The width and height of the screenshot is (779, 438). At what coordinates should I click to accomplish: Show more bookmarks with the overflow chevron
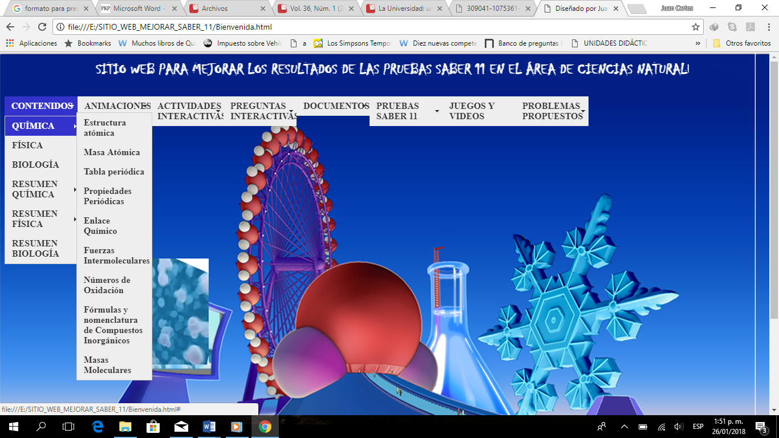coord(698,43)
